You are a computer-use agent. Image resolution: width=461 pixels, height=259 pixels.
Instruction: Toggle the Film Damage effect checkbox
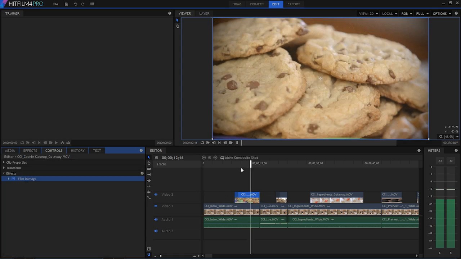[x=13, y=179]
